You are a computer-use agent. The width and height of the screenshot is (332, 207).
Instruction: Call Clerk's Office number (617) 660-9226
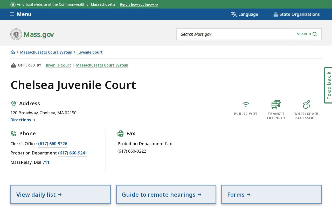[x=53, y=144]
